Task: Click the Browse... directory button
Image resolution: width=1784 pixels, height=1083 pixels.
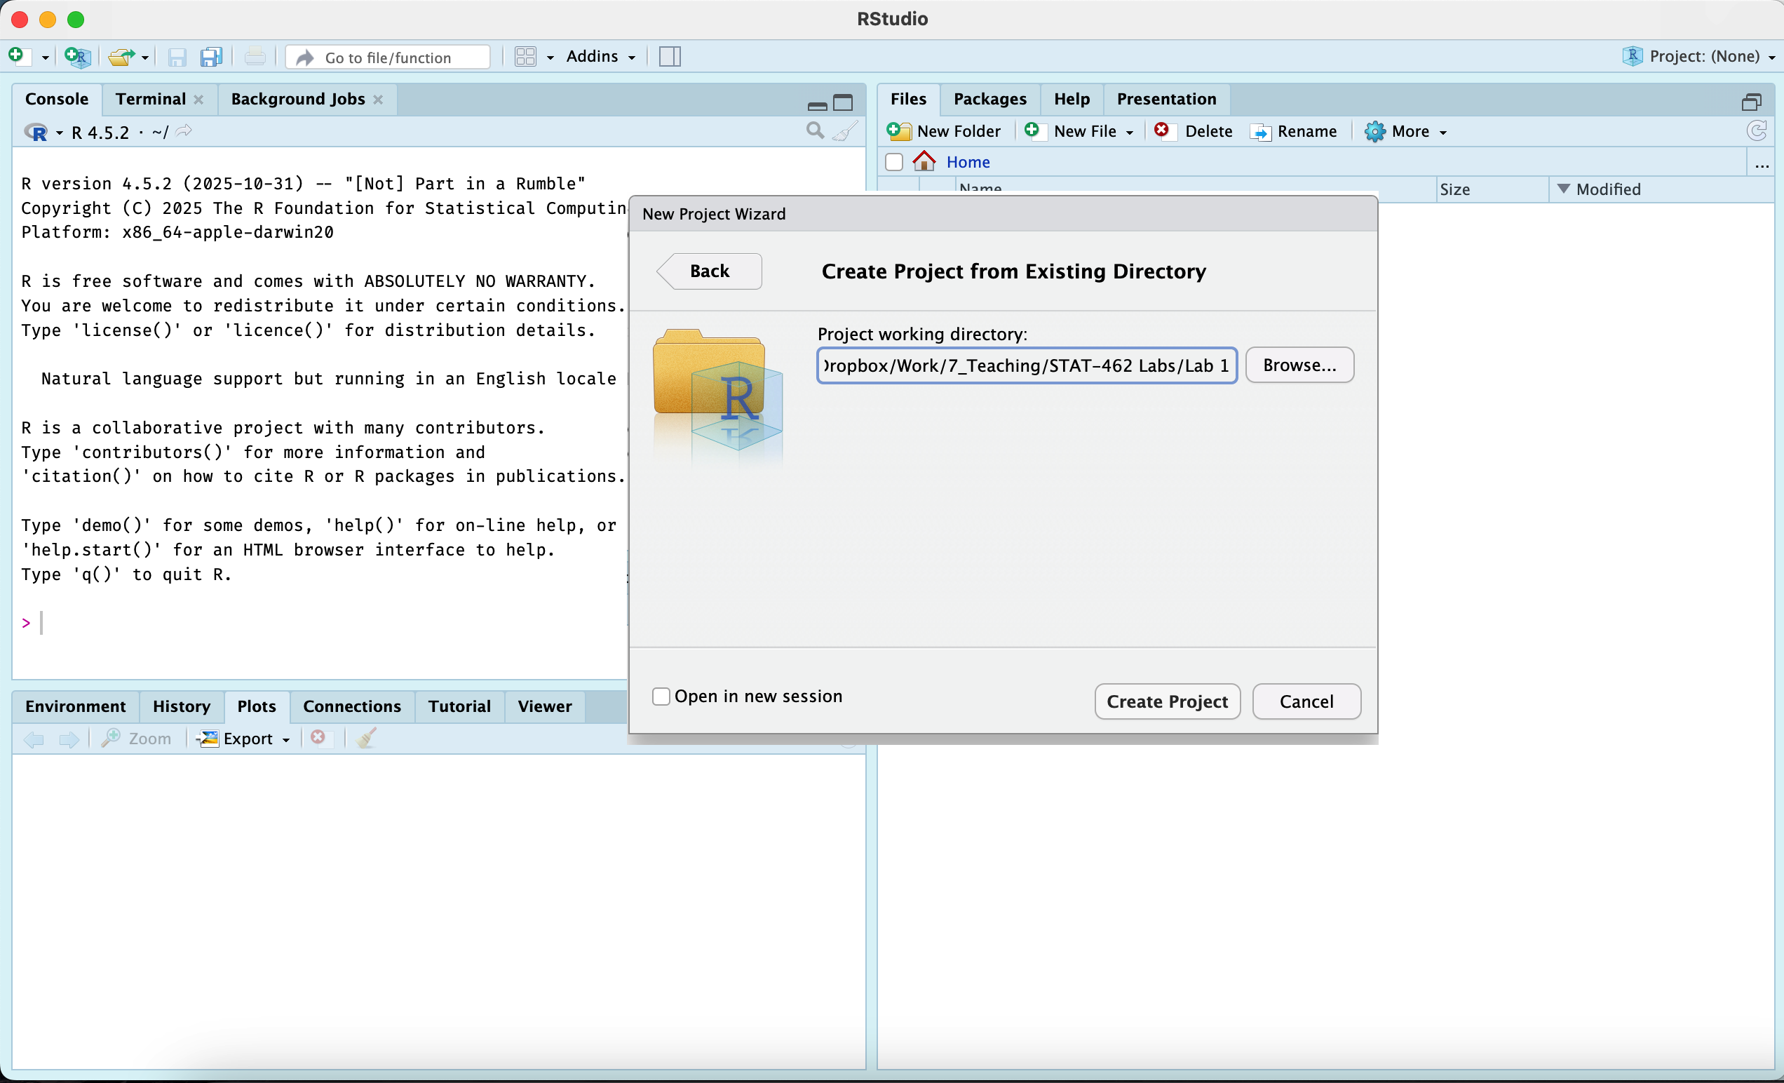Action: 1299,365
